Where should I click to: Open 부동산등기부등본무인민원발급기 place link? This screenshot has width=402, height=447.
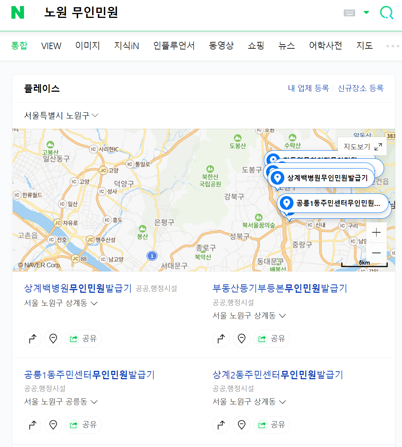coord(280,288)
